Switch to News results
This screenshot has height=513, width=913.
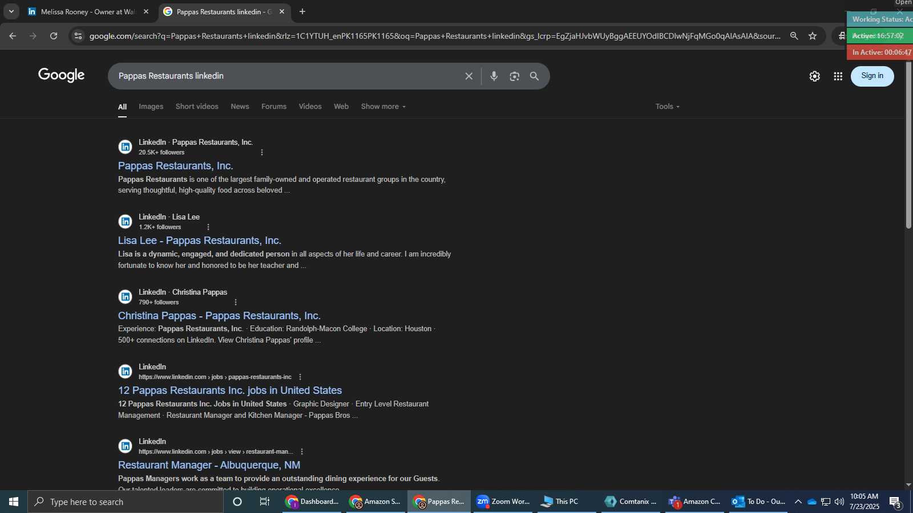(x=240, y=107)
